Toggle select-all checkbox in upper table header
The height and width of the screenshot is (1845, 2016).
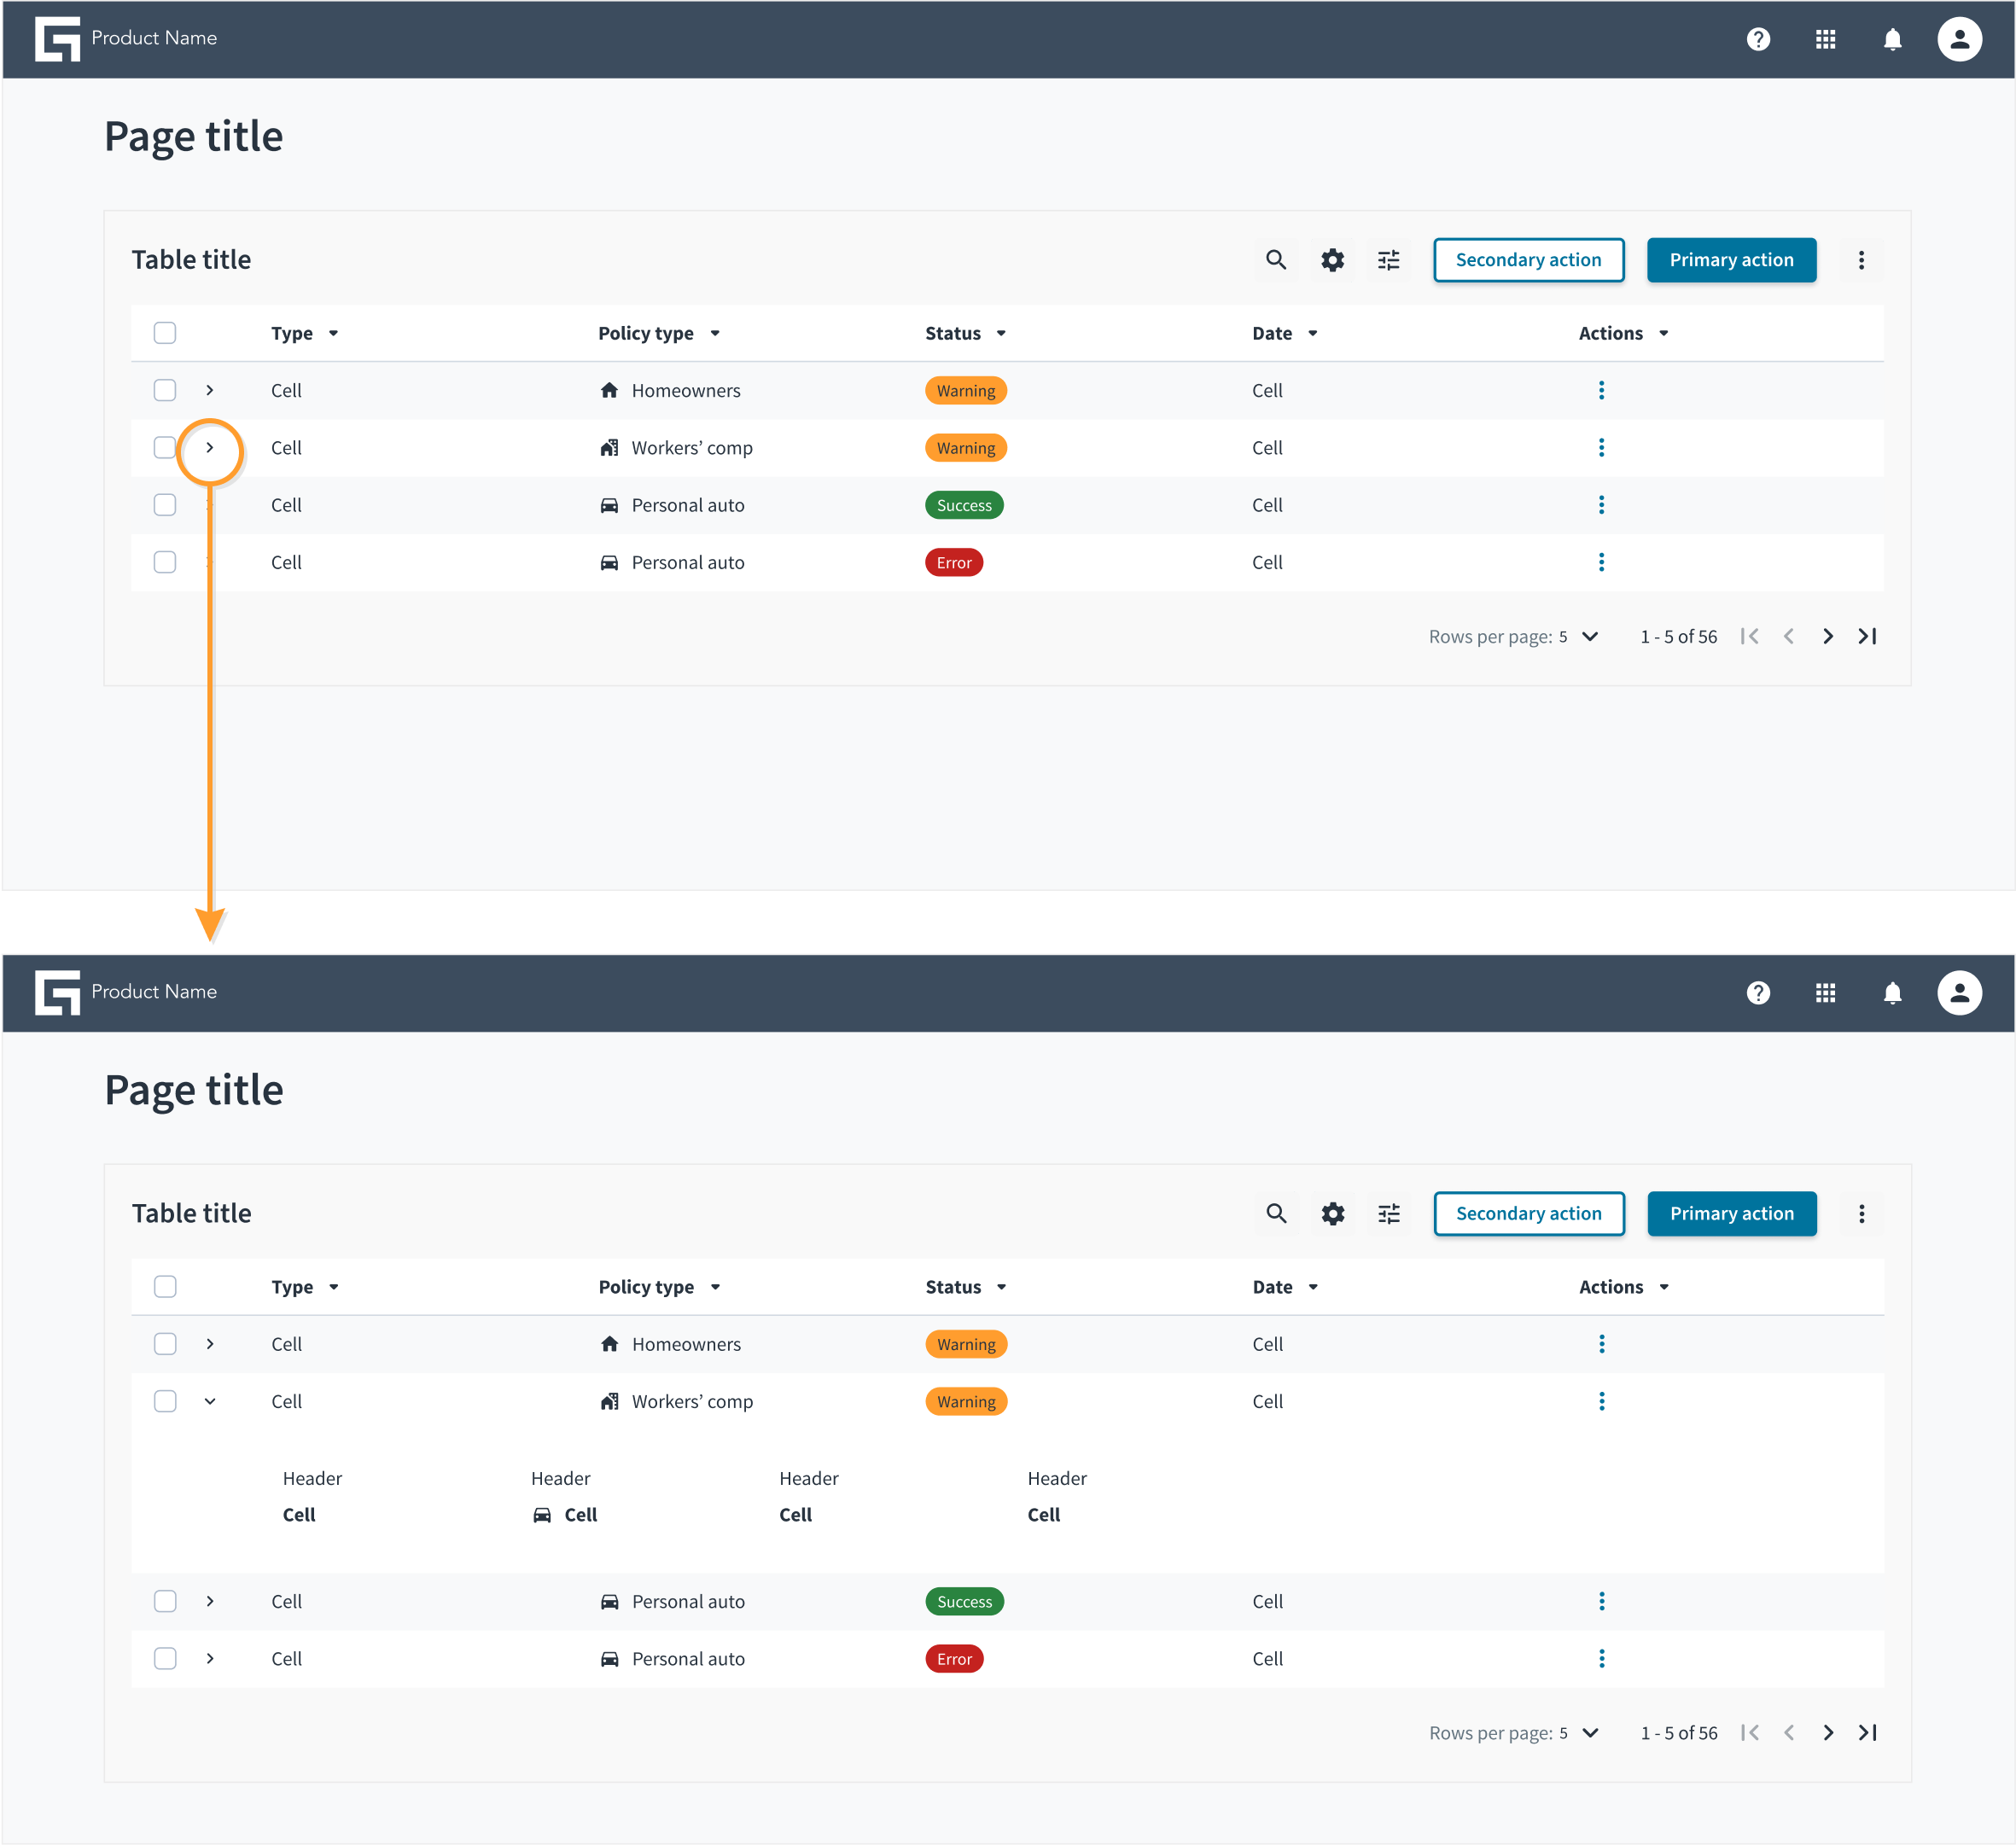click(x=165, y=333)
